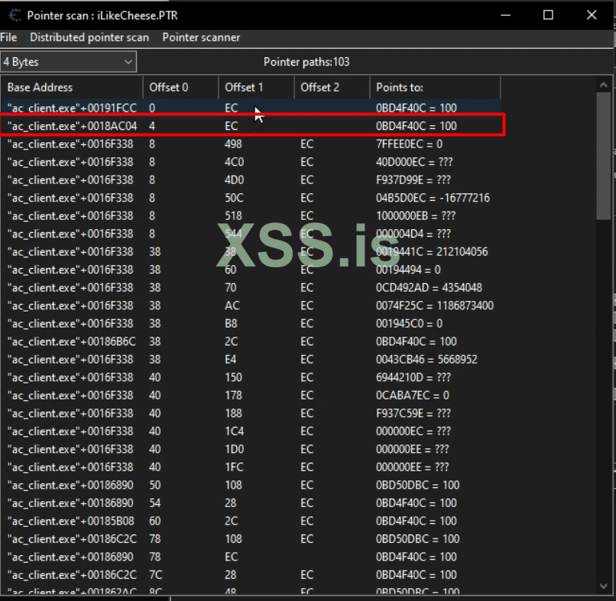Select row "ac_client.exe"+00185B08
The width and height of the screenshot is (616, 601).
[251, 522]
